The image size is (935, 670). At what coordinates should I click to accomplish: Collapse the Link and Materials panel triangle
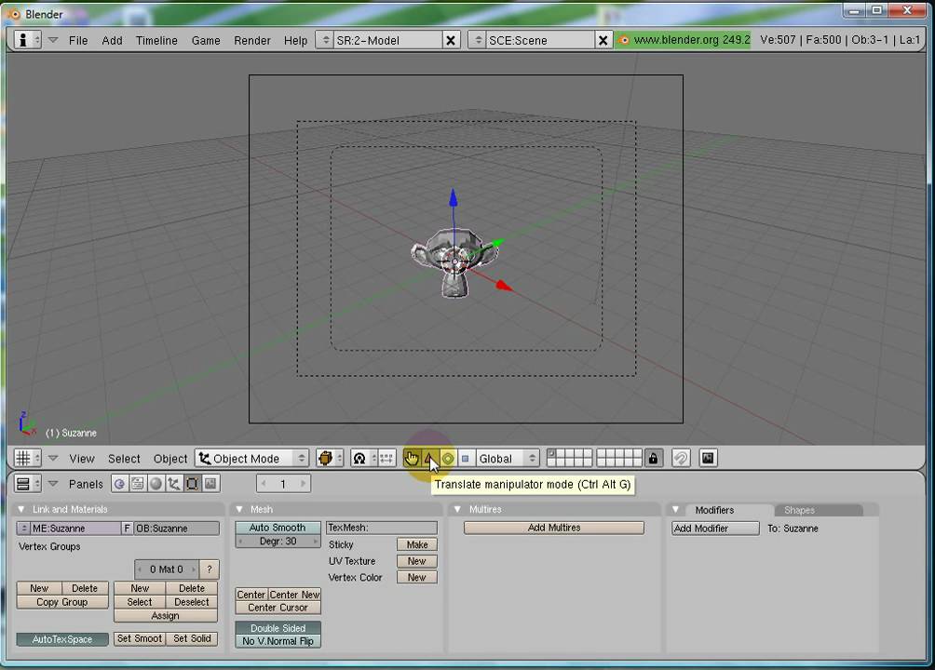click(21, 509)
